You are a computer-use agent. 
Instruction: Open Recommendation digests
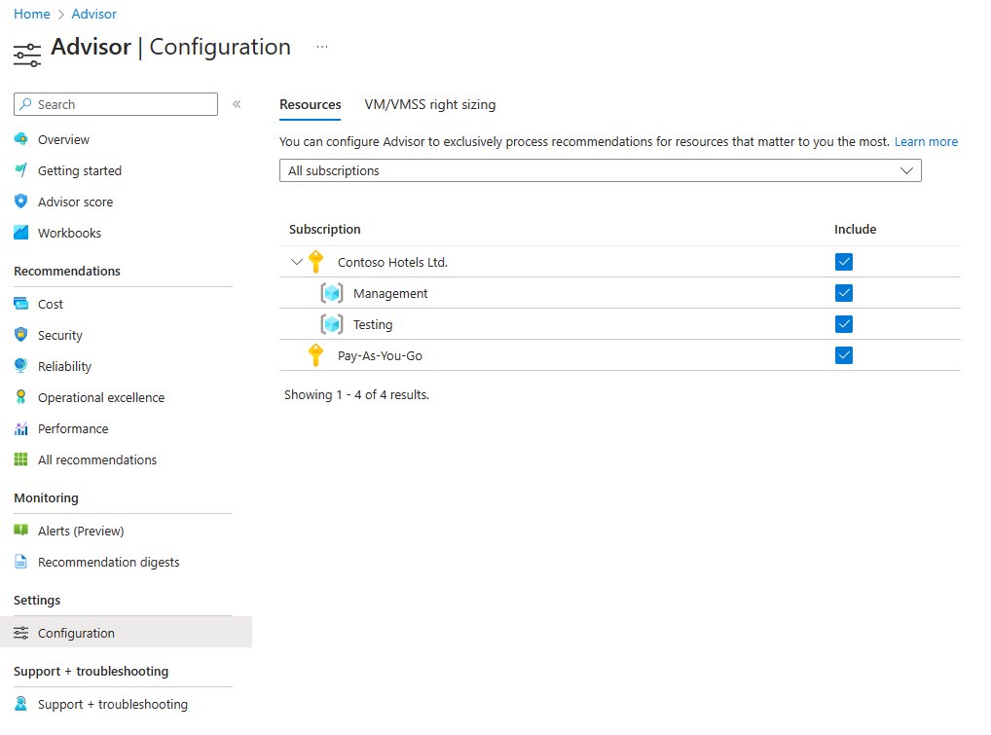pyautogui.click(x=108, y=562)
